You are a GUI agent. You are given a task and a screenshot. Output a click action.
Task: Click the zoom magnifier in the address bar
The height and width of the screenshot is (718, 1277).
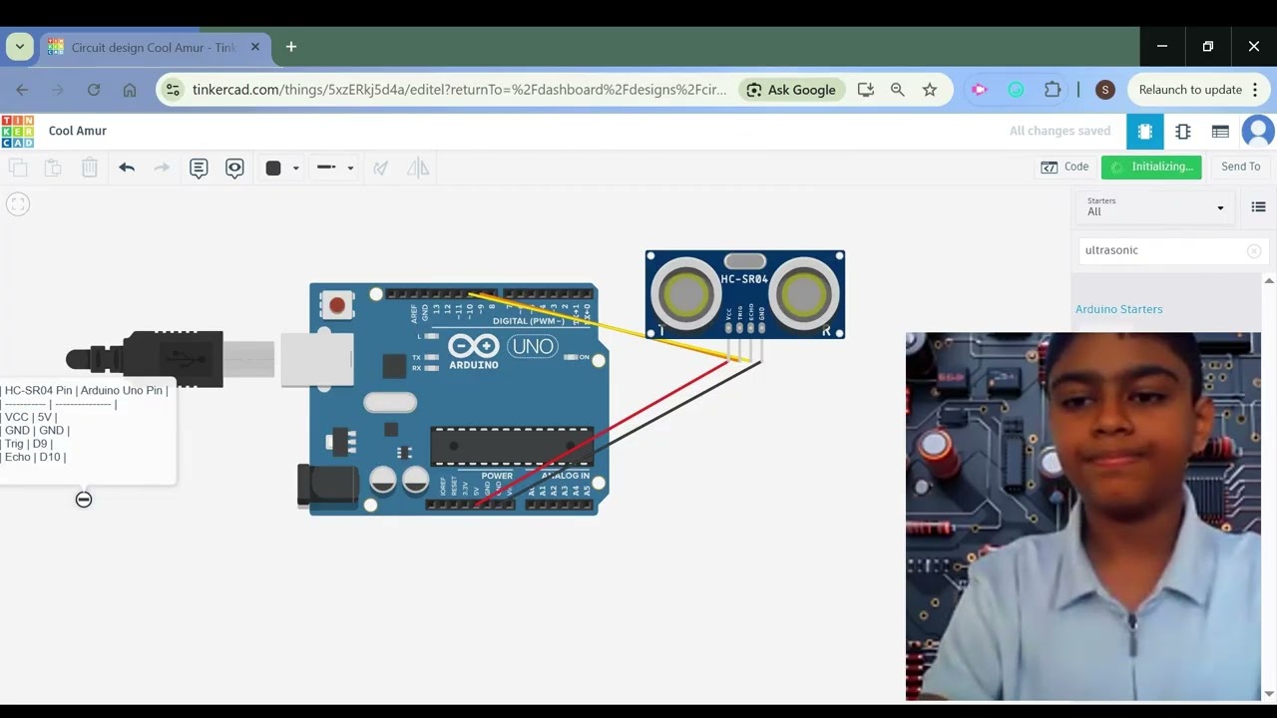pyautogui.click(x=897, y=90)
